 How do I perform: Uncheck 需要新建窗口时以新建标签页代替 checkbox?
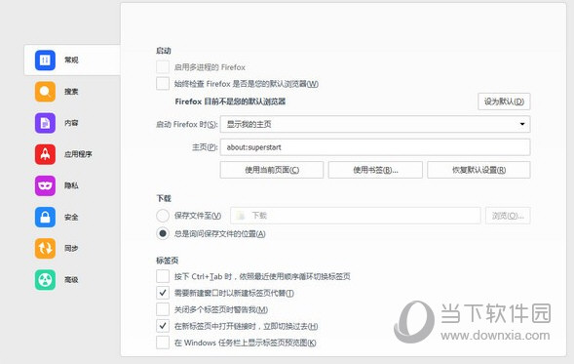163,293
